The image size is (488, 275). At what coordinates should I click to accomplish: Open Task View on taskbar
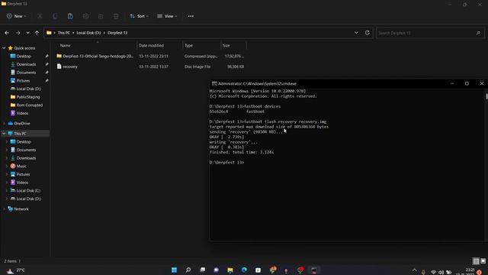click(x=202, y=270)
